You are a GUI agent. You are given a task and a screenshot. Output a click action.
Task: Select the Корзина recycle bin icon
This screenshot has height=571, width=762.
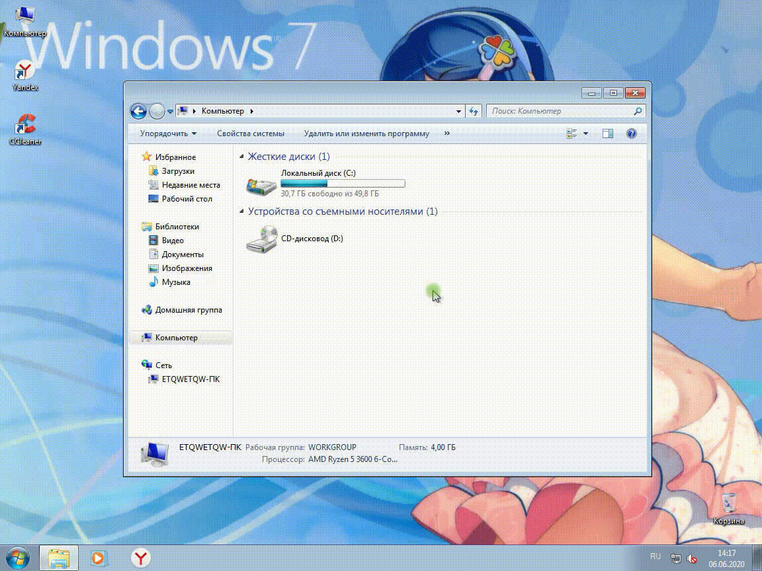click(728, 508)
